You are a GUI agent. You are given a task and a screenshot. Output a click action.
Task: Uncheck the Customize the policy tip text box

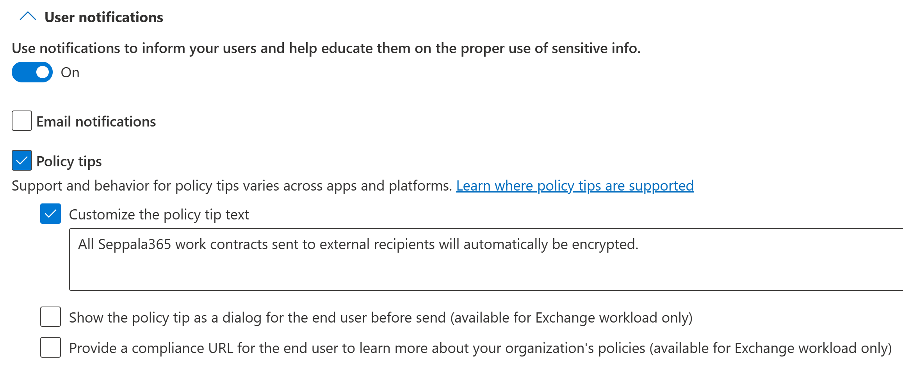click(x=50, y=214)
